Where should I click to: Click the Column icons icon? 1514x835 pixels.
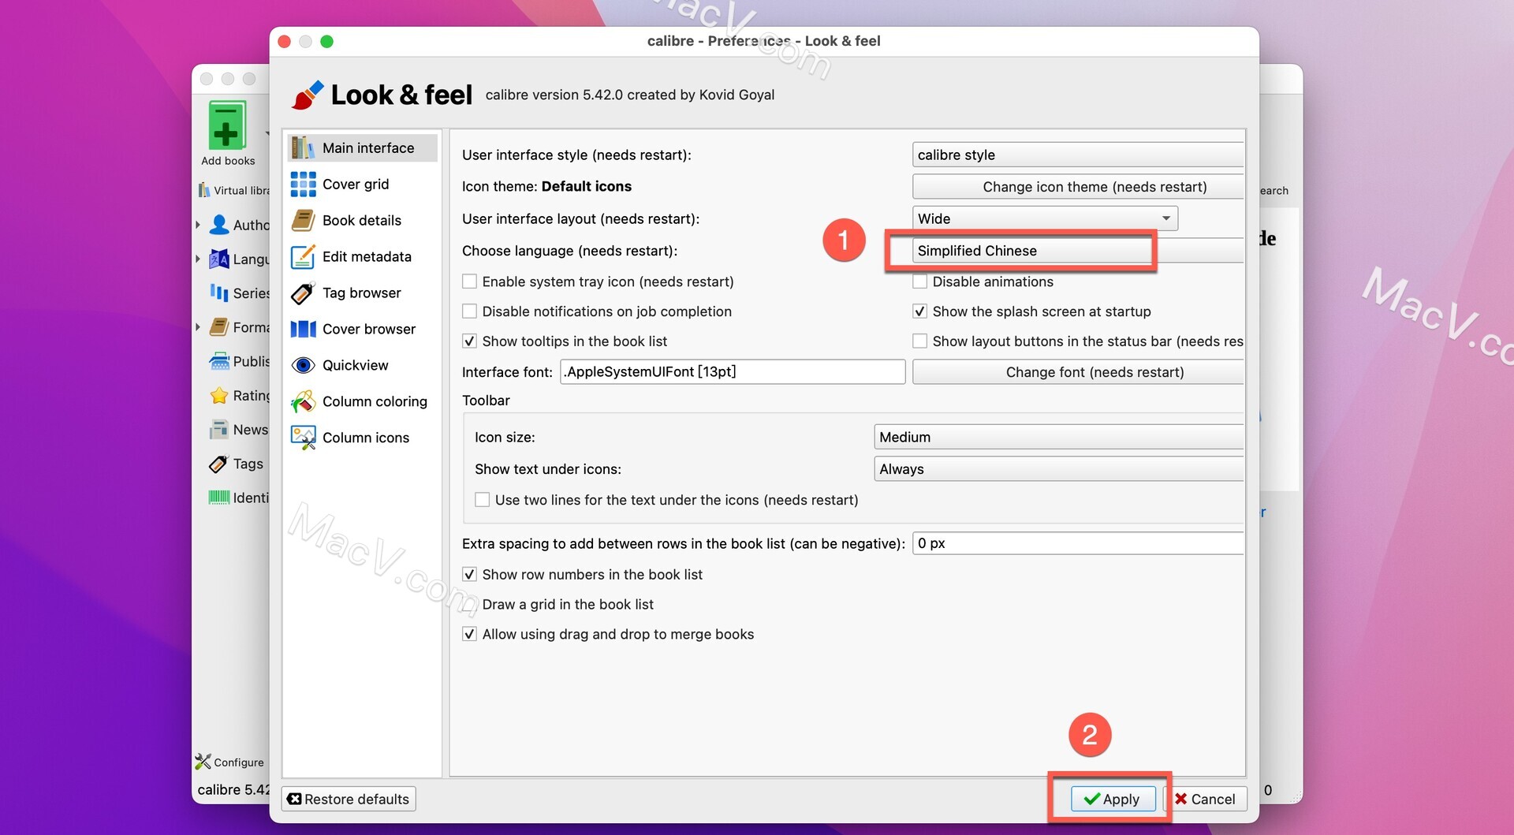pyautogui.click(x=303, y=438)
